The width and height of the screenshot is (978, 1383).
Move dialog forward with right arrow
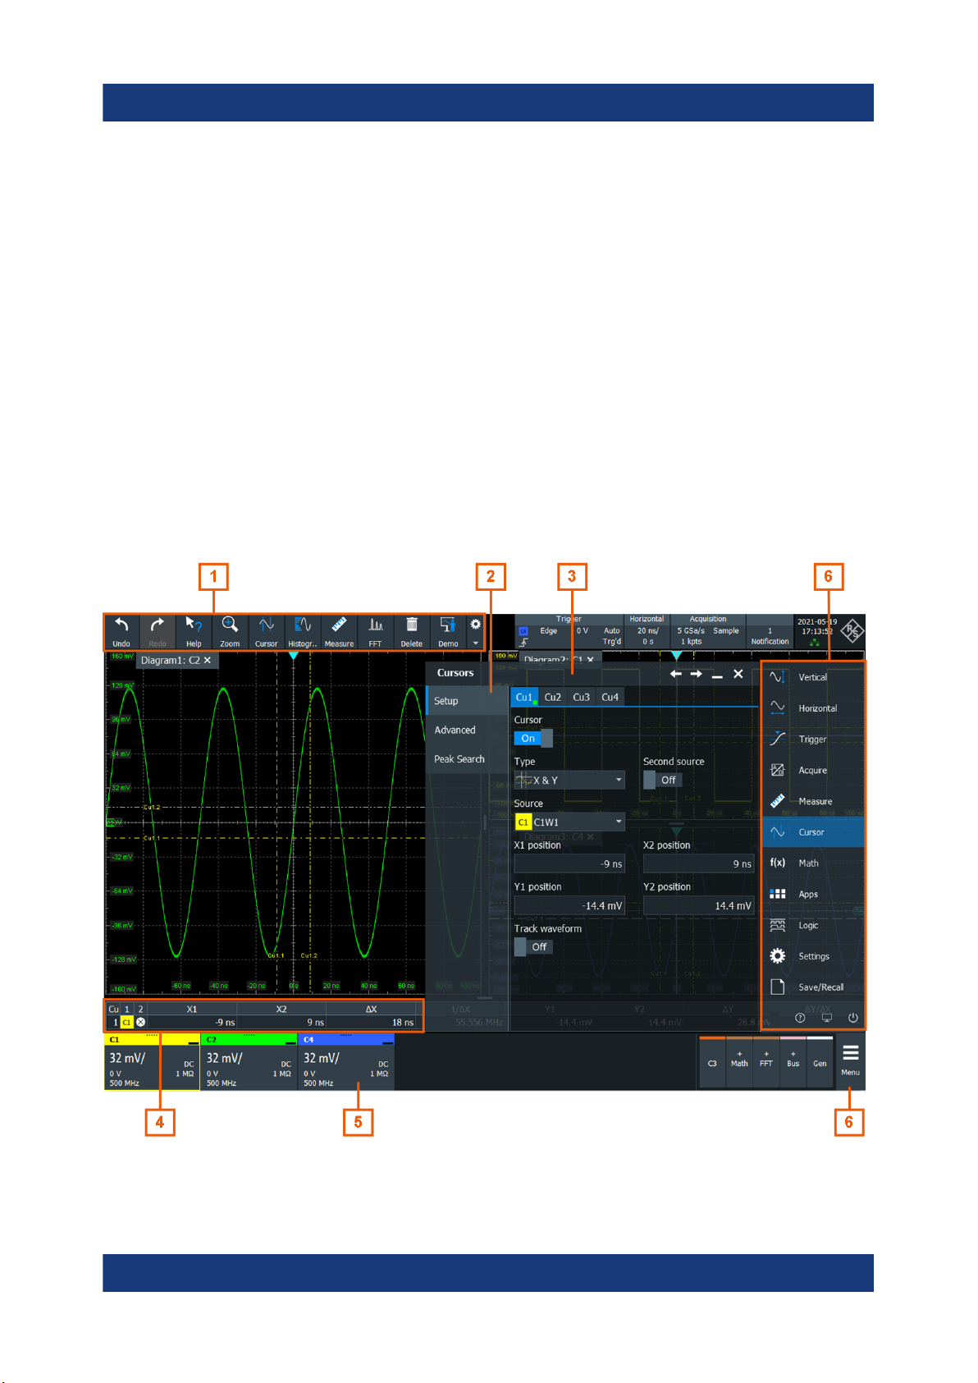pos(696,674)
